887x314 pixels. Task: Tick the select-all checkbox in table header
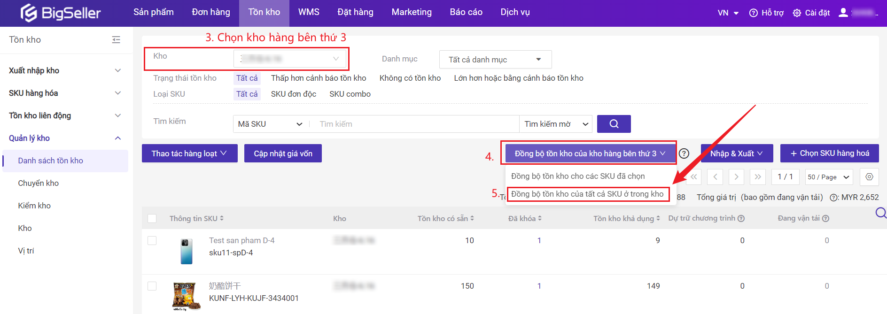[x=152, y=218]
